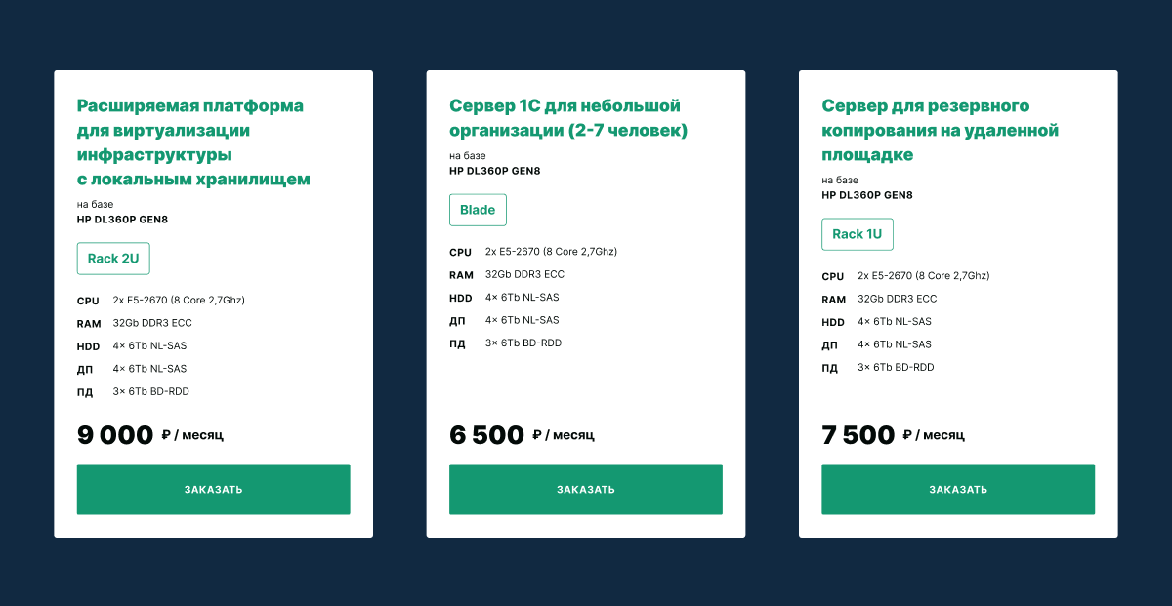This screenshot has width=1172, height=606.
Task: Click ПД spec row in first card
Action: pos(133,392)
